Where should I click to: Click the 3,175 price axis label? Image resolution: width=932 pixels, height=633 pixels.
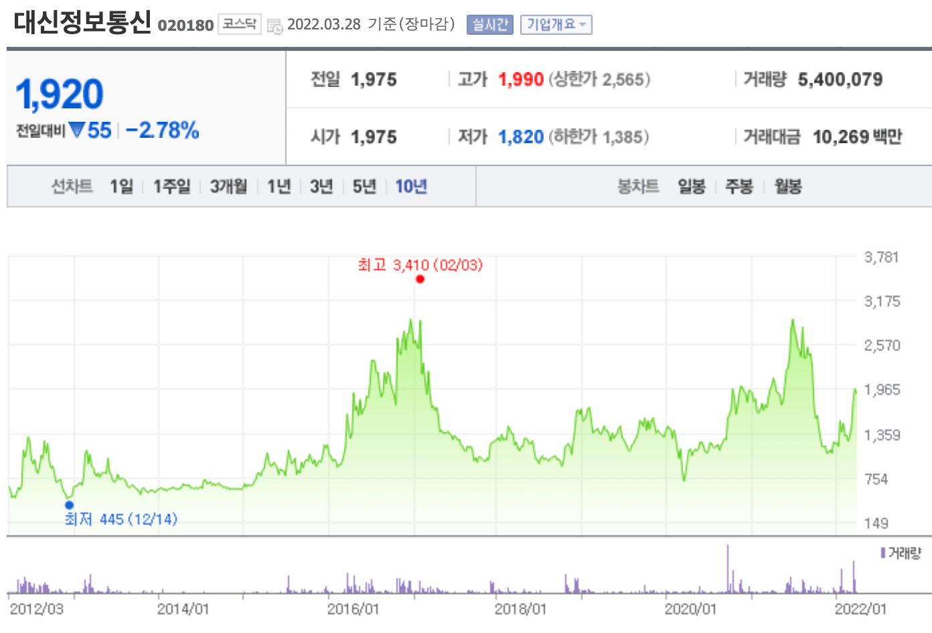(882, 301)
